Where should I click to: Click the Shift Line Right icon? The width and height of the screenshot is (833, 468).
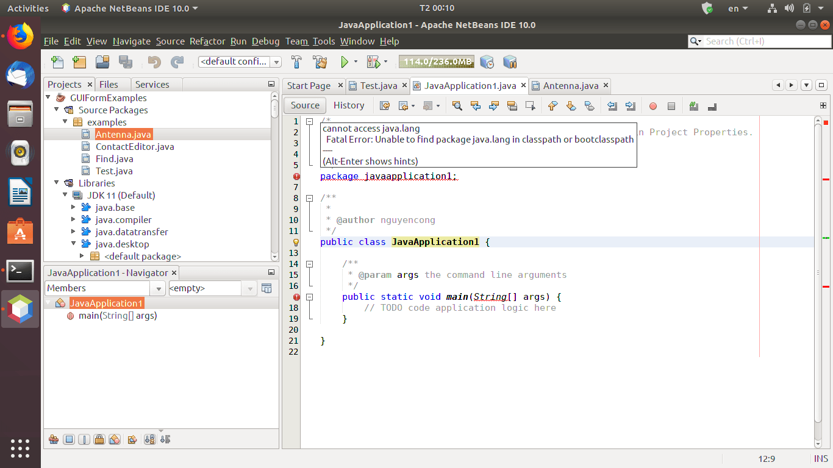631,105
